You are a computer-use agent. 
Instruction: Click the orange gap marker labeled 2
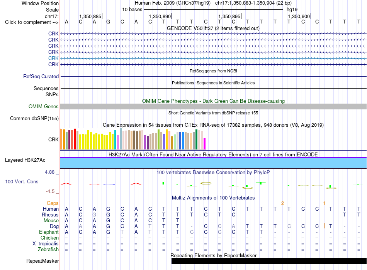click(x=282, y=203)
